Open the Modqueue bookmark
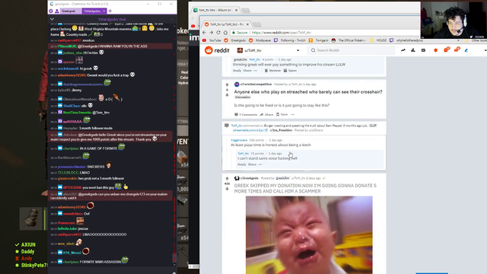Image resolution: width=487 pixels, height=274 pixels. point(260,40)
